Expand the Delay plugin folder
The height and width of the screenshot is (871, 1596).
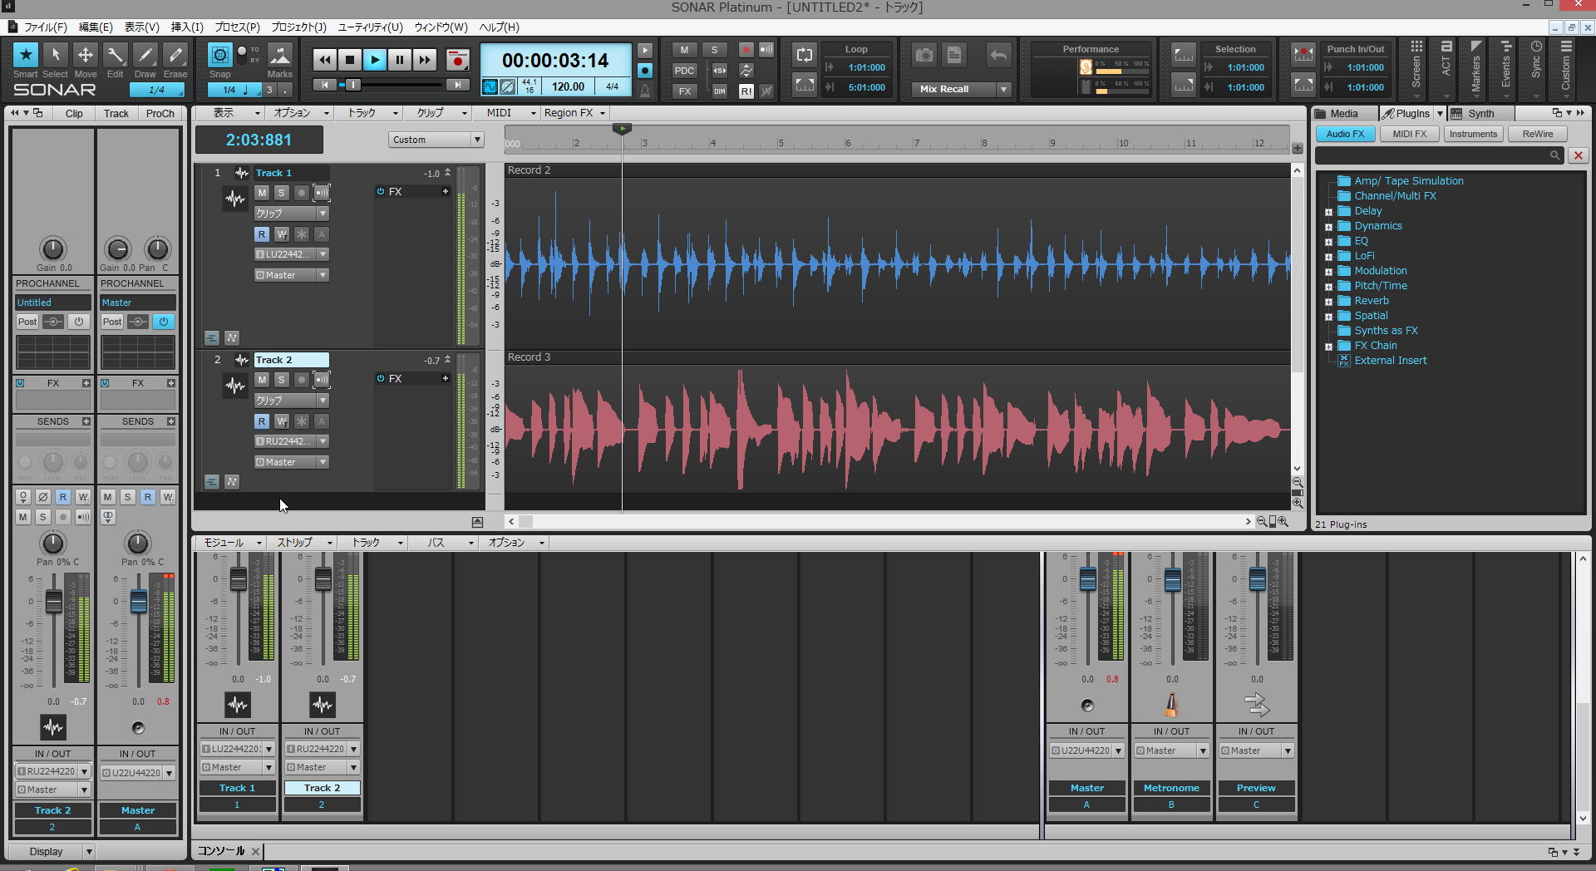[x=1328, y=212]
